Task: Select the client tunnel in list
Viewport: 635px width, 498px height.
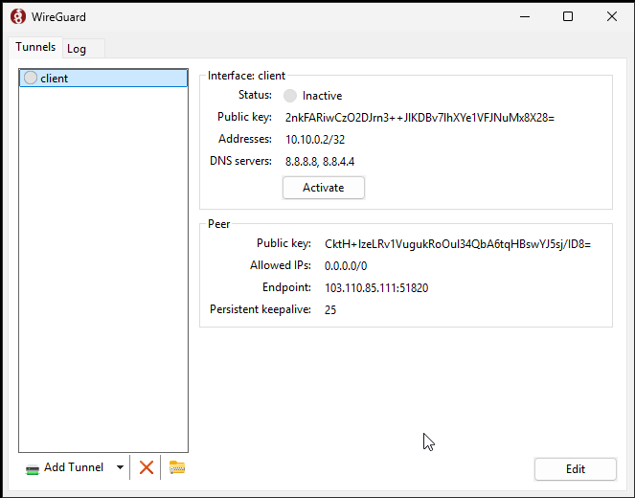Action: point(103,78)
